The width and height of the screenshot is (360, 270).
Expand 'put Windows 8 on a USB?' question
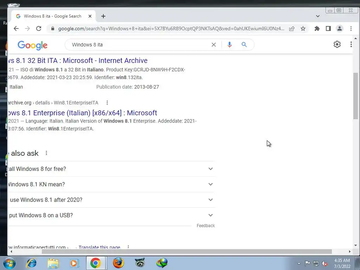(x=111, y=215)
